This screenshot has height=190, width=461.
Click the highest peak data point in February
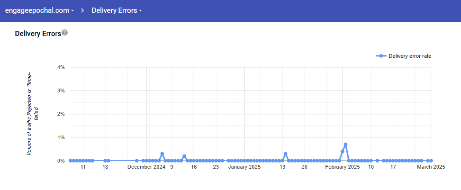click(346, 144)
